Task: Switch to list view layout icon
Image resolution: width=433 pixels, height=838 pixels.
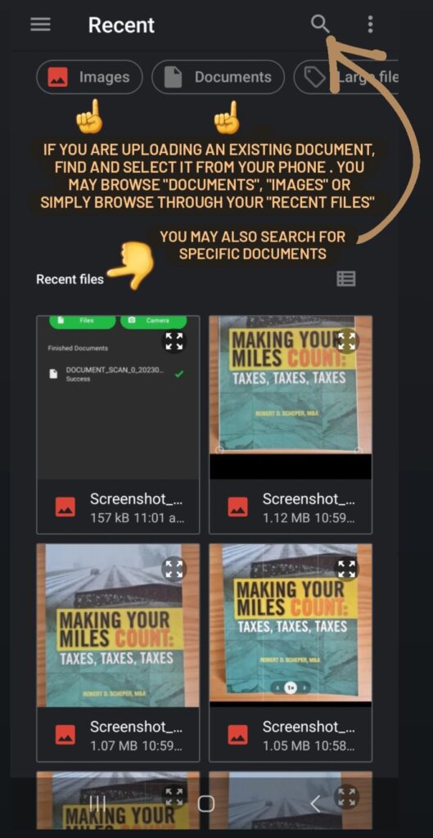Action: (346, 278)
